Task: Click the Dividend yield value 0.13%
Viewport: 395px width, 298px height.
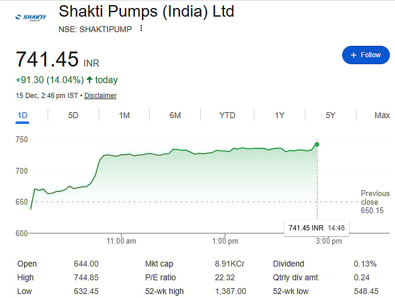Action: pyautogui.click(x=365, y=264)
